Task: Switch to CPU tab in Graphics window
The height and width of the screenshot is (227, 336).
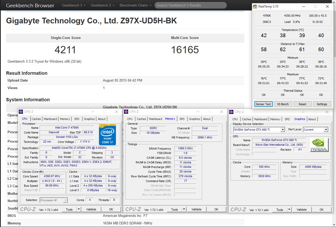Action: [235, 119]
